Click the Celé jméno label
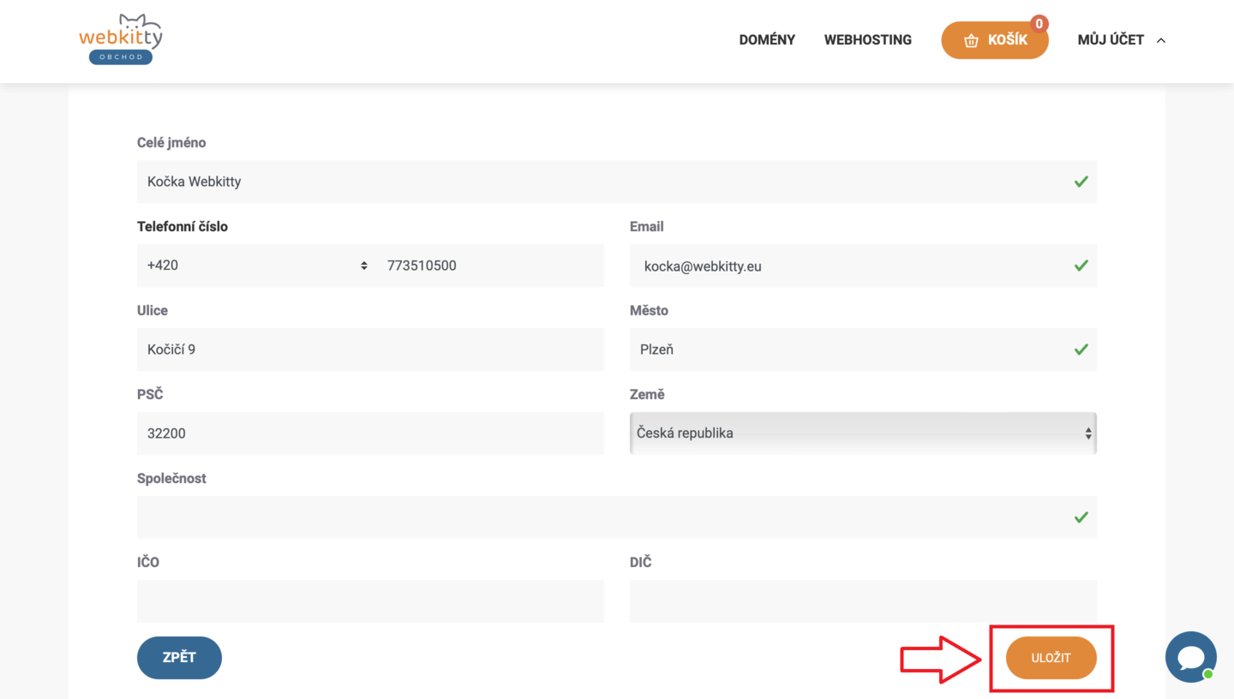Image resolution: width=1234 pixels, height=699 pixels. (x=171, y=143)
